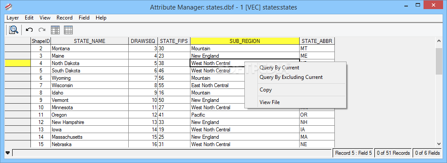This screenshot has height=163, width=447.
Task: Open the View menu
Action: [45, 18]
